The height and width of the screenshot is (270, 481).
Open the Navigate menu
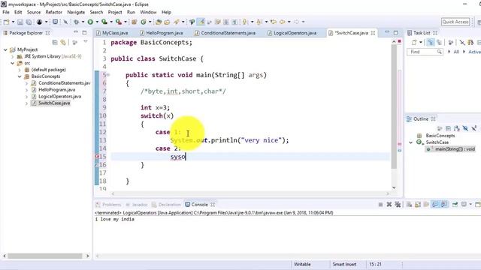pos(76,12)
